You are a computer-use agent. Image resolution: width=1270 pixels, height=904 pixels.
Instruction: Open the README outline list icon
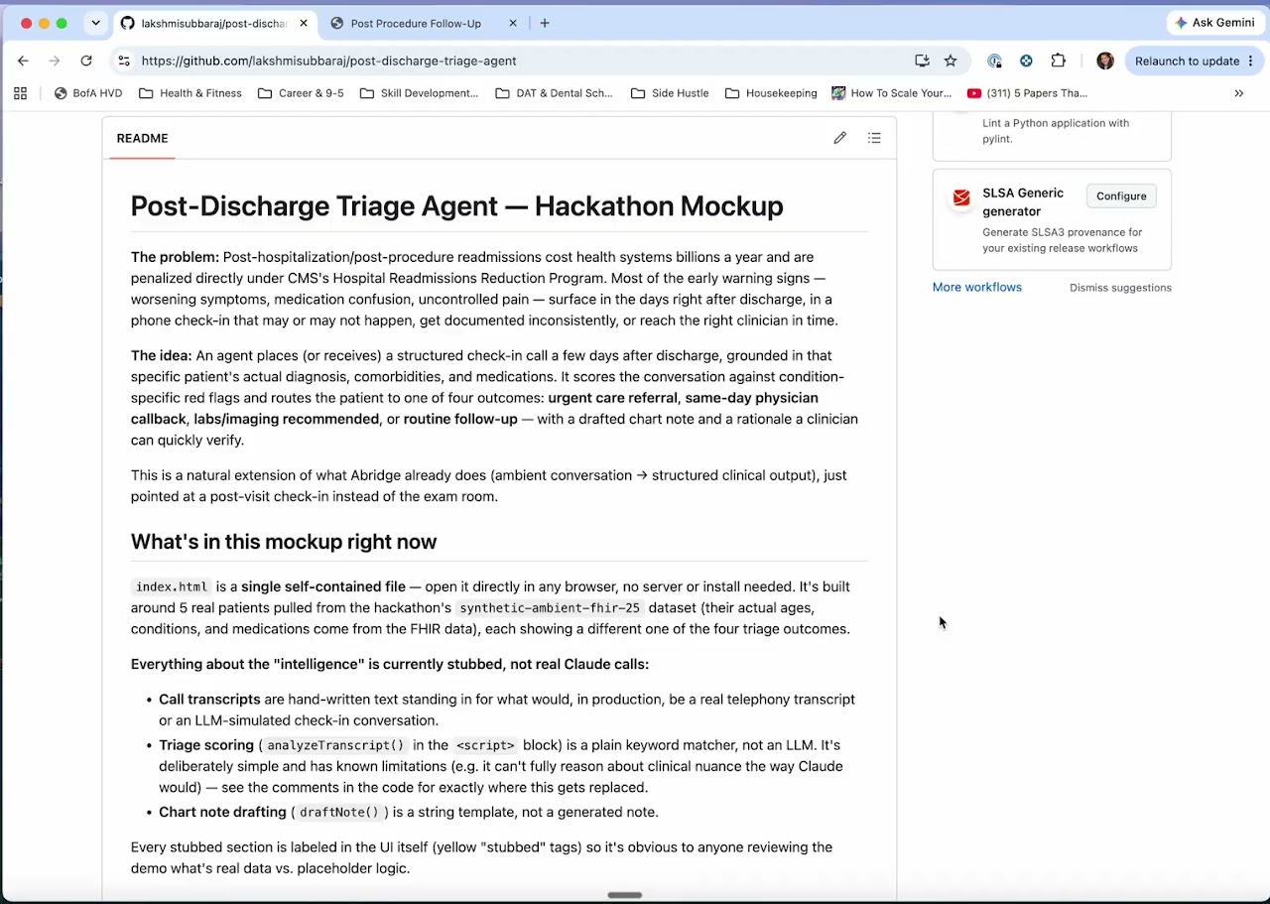[x=874, y=138]
